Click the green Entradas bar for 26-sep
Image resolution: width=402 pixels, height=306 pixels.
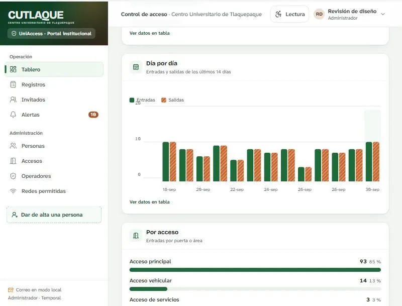pos(301,174)
